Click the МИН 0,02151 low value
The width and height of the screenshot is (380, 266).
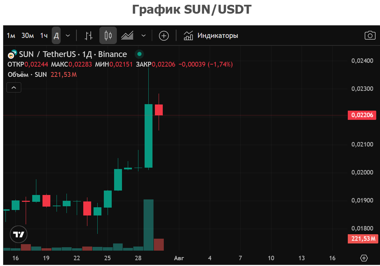tap(114, 65)
